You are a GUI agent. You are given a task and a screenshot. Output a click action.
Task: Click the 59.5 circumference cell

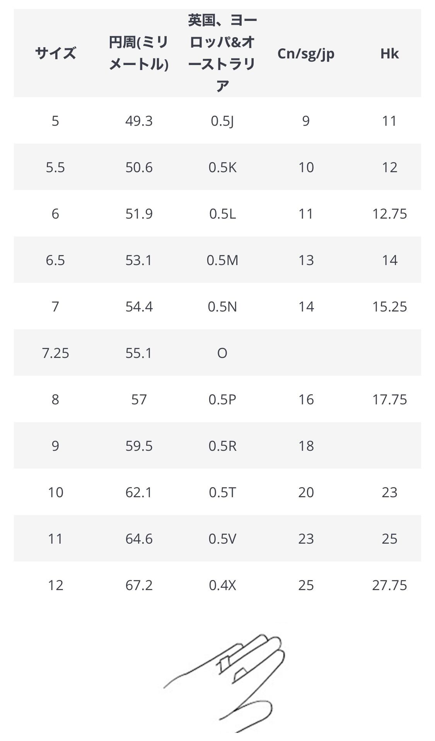pos(139,446)
